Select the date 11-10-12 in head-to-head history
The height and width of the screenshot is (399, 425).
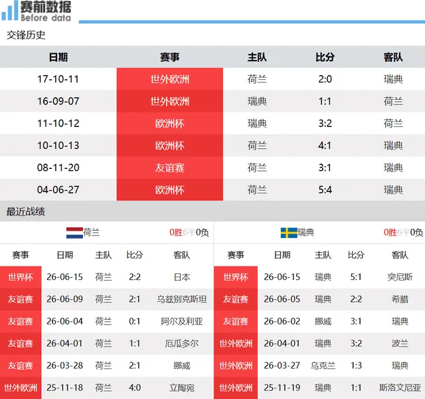(58, 124)
